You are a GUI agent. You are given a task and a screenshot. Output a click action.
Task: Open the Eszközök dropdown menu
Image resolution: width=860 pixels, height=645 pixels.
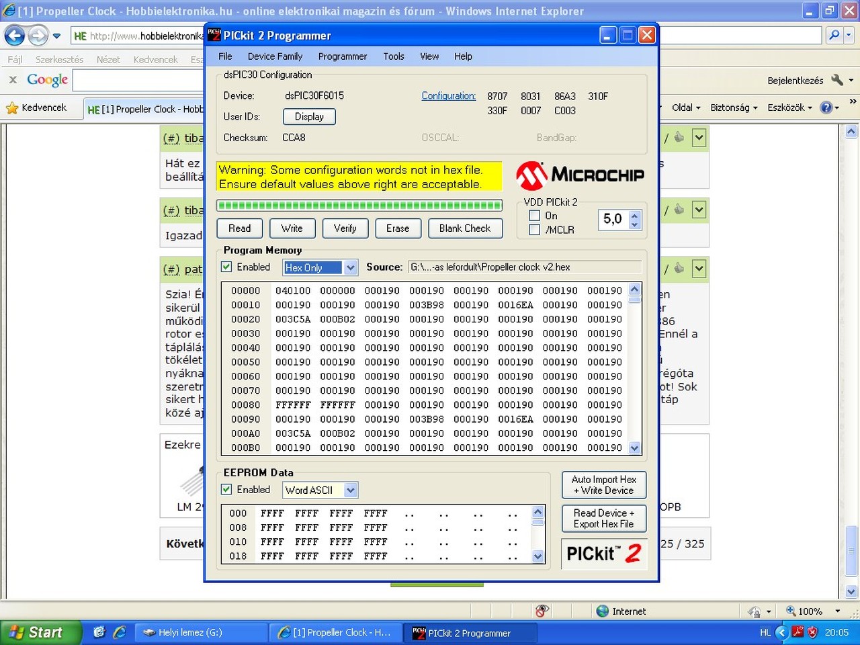pos(790,107)
